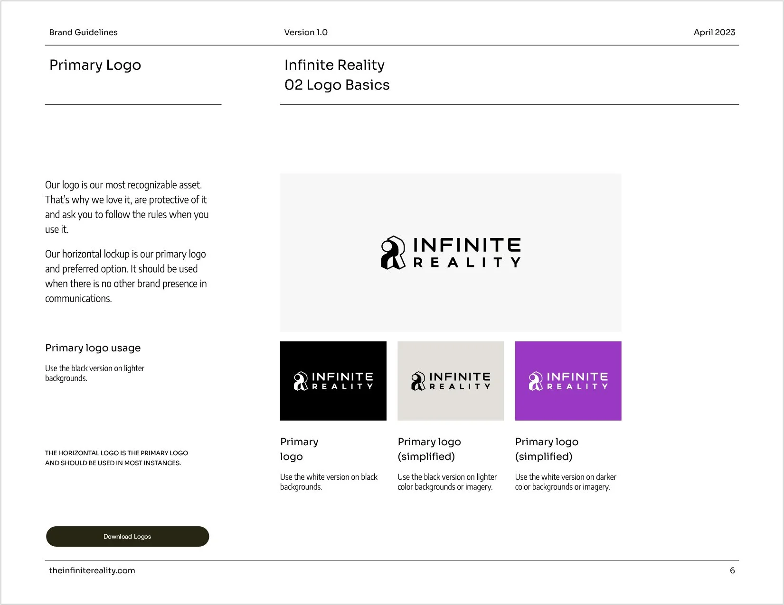784x605 pixels.
Task: Click the 'Our logo is our most recognizable asset' paragraph
Action: point(127,207)
